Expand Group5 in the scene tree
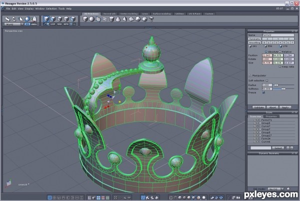The image size is (300, 201). (260, 123)
